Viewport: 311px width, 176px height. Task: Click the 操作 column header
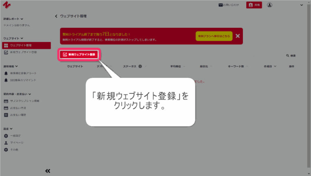(x=291, y=66)
